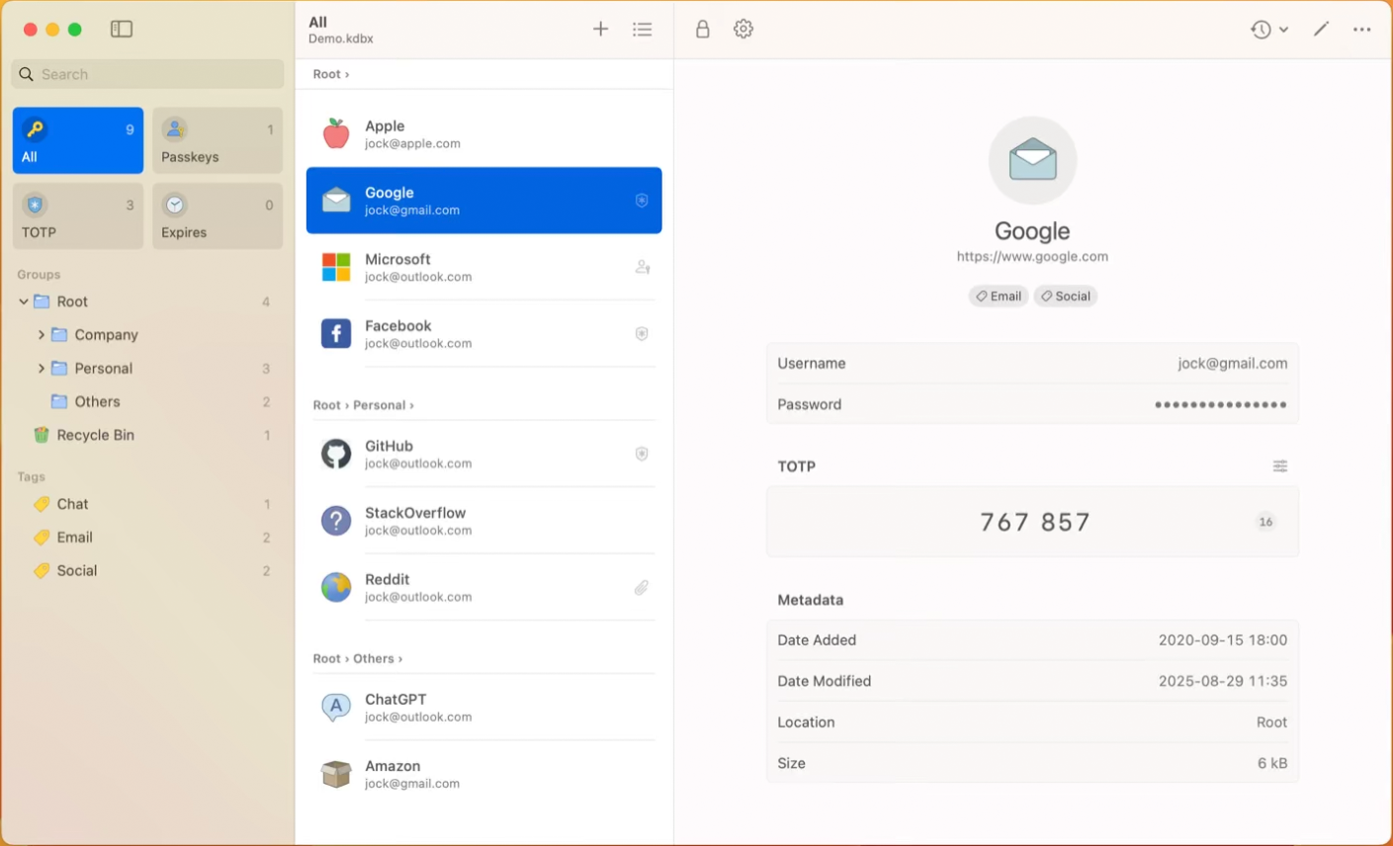The height and width of the screenshot is (846, 1393).
Task: Click the Facebook logo icon
Action: 336,333
